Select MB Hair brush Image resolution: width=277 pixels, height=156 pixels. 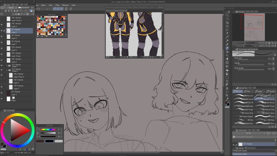click(x=243, y=120)
